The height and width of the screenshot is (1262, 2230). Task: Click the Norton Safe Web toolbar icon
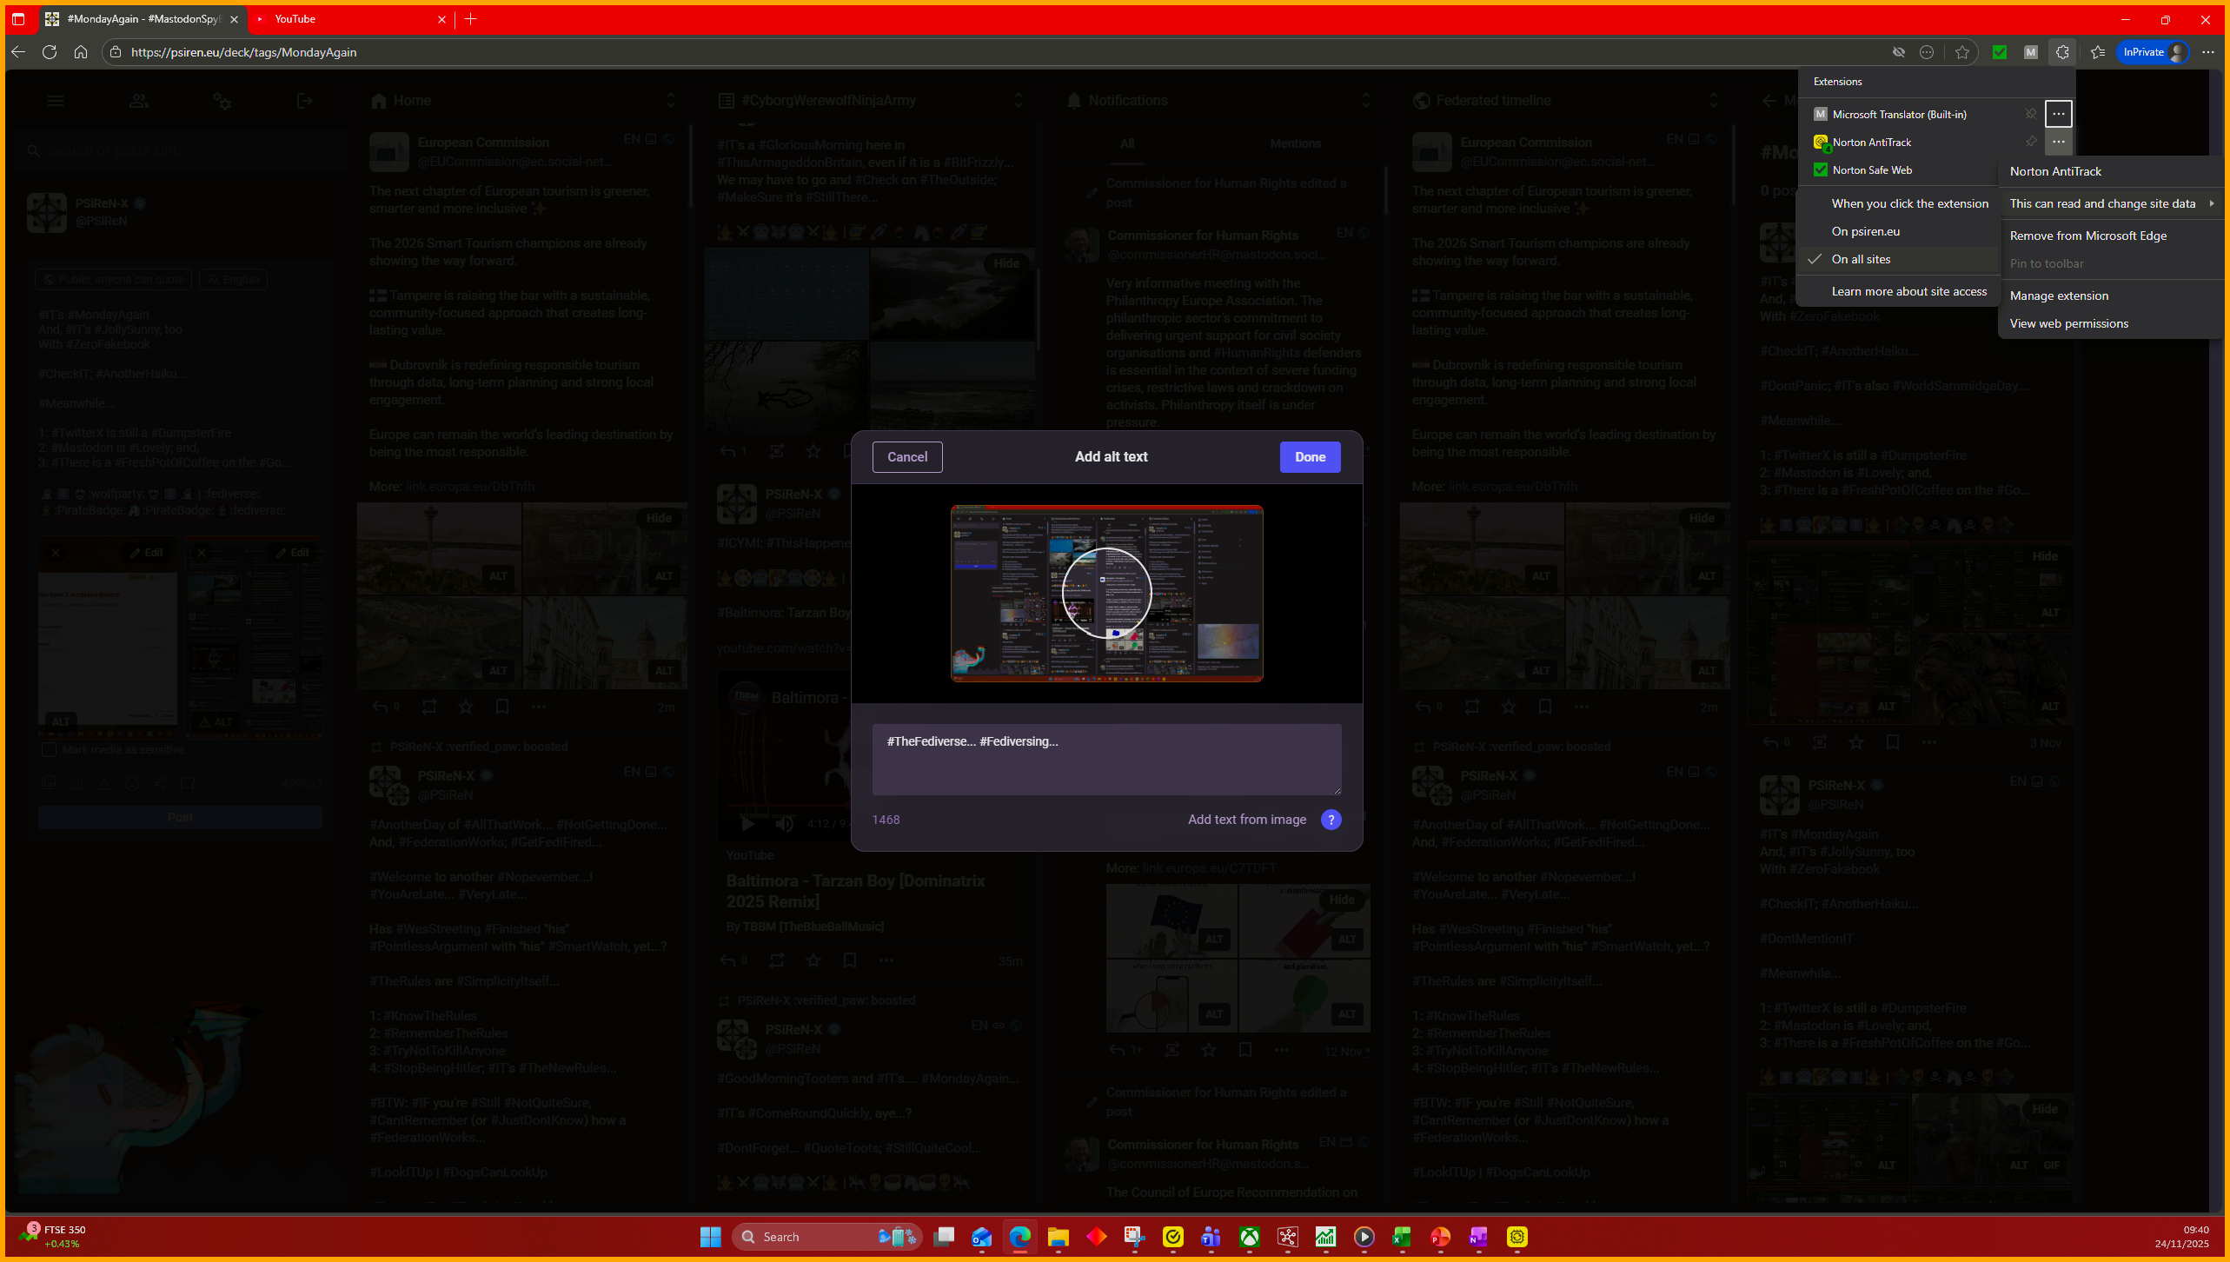pos(2000,52)
